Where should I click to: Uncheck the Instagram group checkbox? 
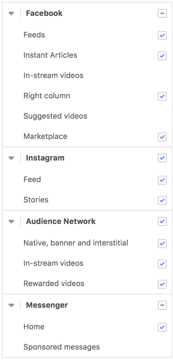pyautogui.click(x=162, y=158)
